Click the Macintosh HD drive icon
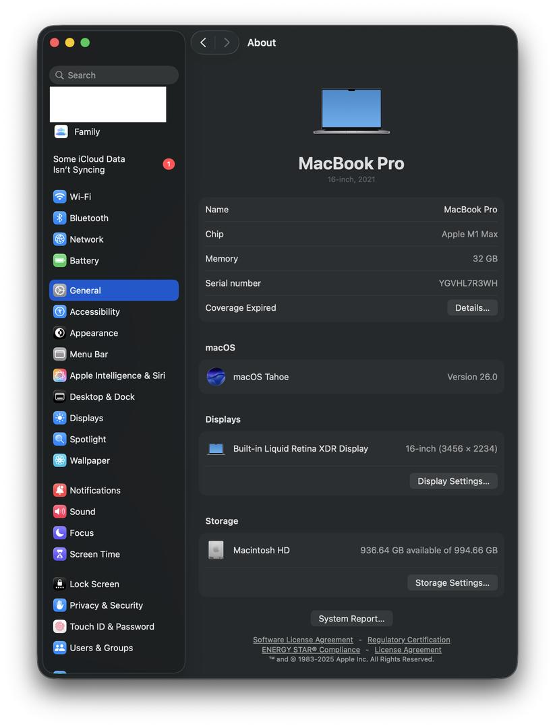Viewport: 555px width, 728px height. (216, 551)
